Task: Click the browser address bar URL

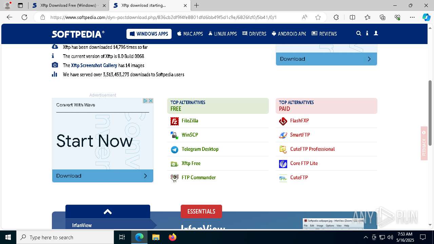Action: pyautogui.click(x=164, y=17)
